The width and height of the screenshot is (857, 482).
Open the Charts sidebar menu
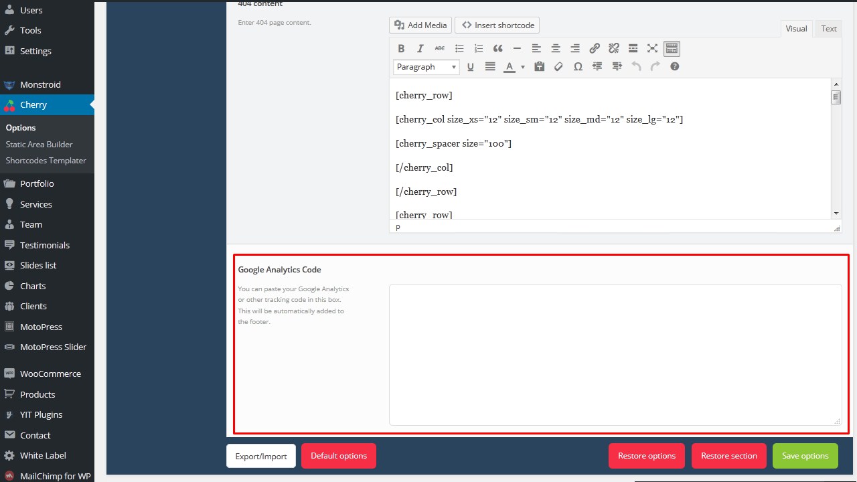coord(47,286)
